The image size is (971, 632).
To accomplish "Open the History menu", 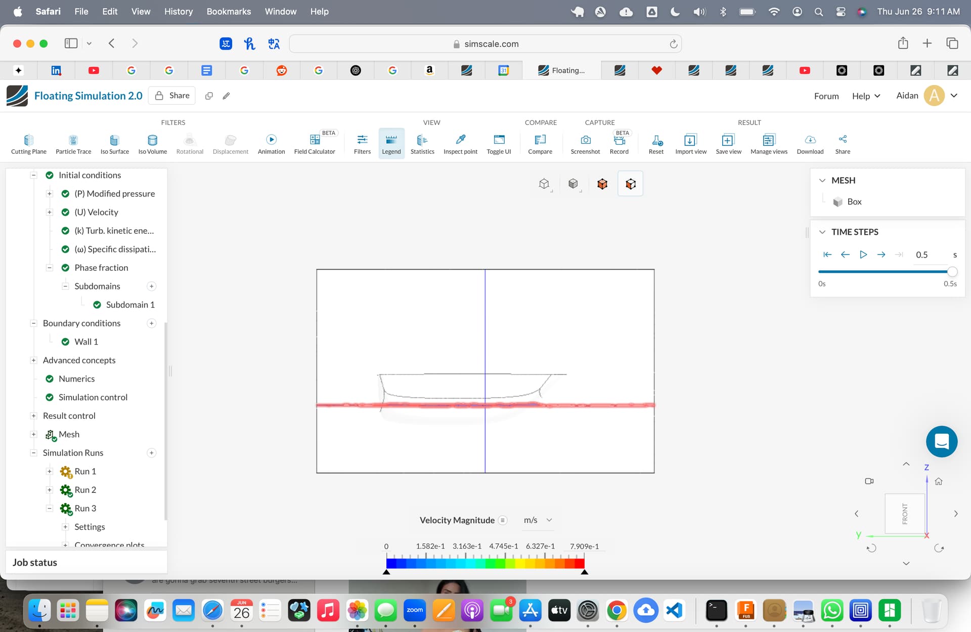I will [178, 11].
